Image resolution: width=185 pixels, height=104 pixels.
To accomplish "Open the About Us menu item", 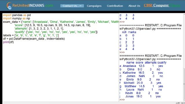I will coord(134,6).
